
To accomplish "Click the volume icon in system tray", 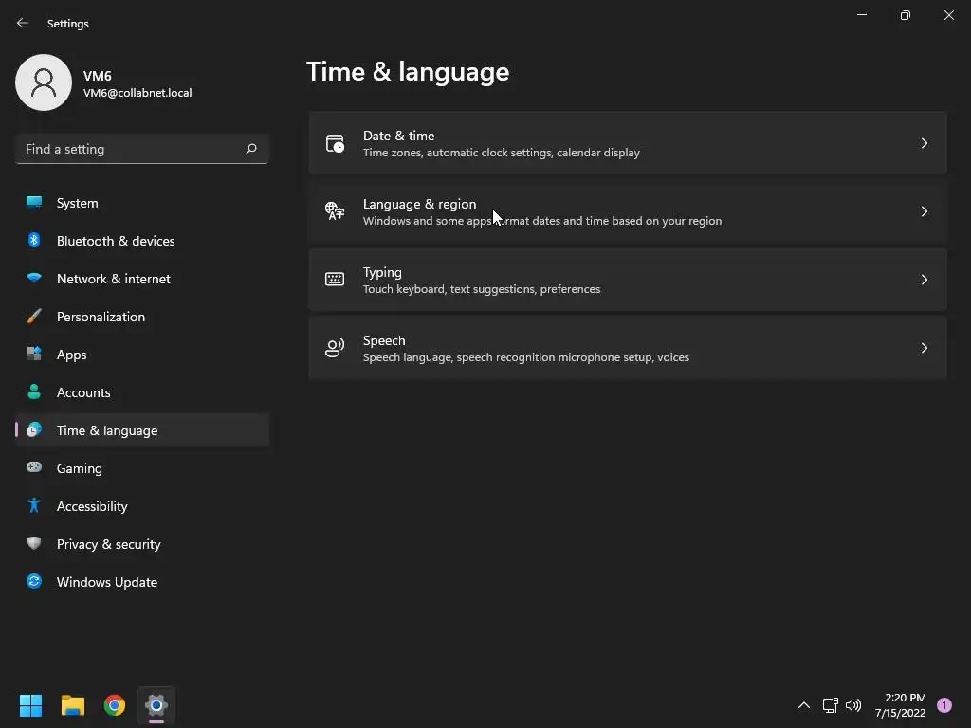I will [853, 705].
